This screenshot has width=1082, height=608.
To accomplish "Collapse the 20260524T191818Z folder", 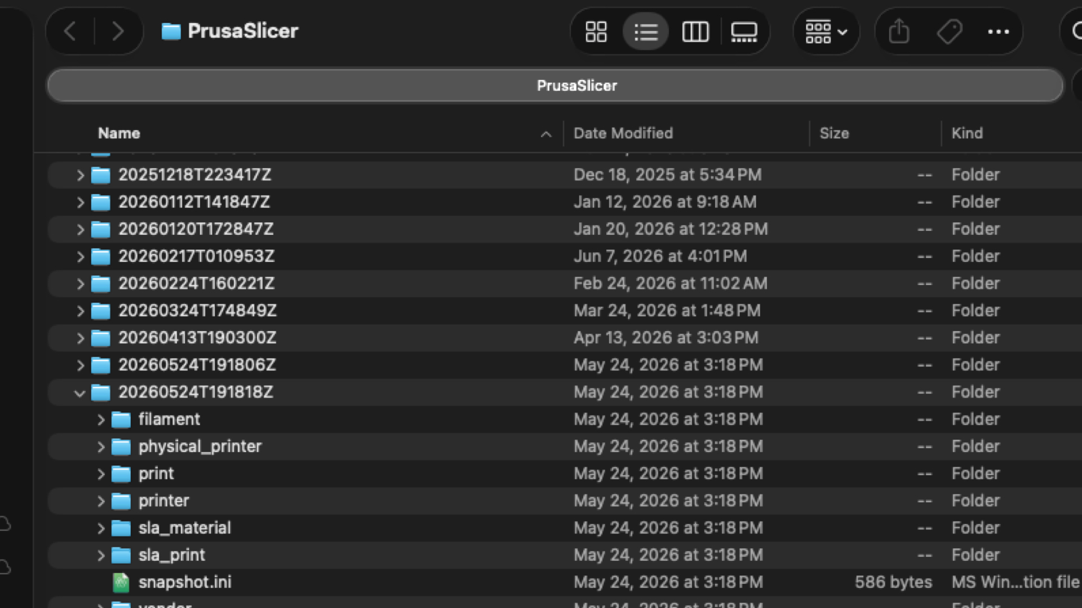I will [x=79, y=393].
